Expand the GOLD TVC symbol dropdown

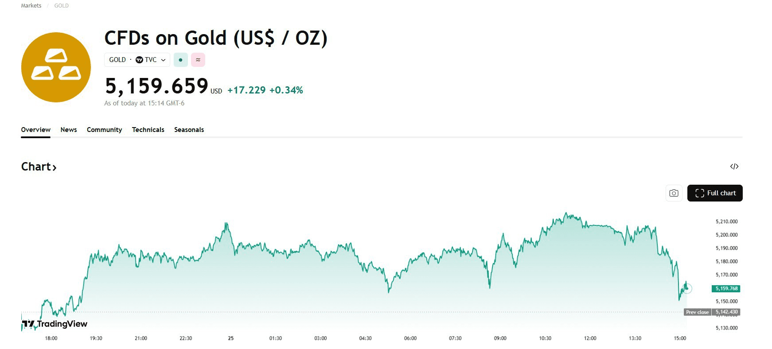tap(163, 60)
